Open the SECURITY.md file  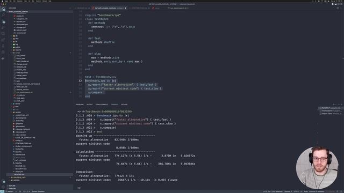[21, 169]
